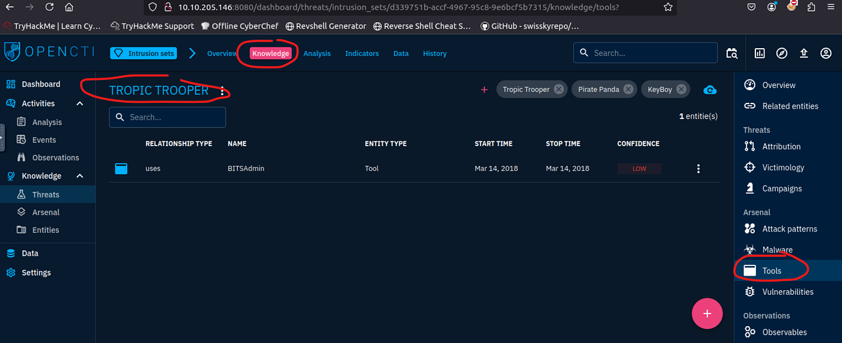Click the browser back arrow
Image resolution: width=842 pixels, height=343 pixels.
tap(10, 7)
